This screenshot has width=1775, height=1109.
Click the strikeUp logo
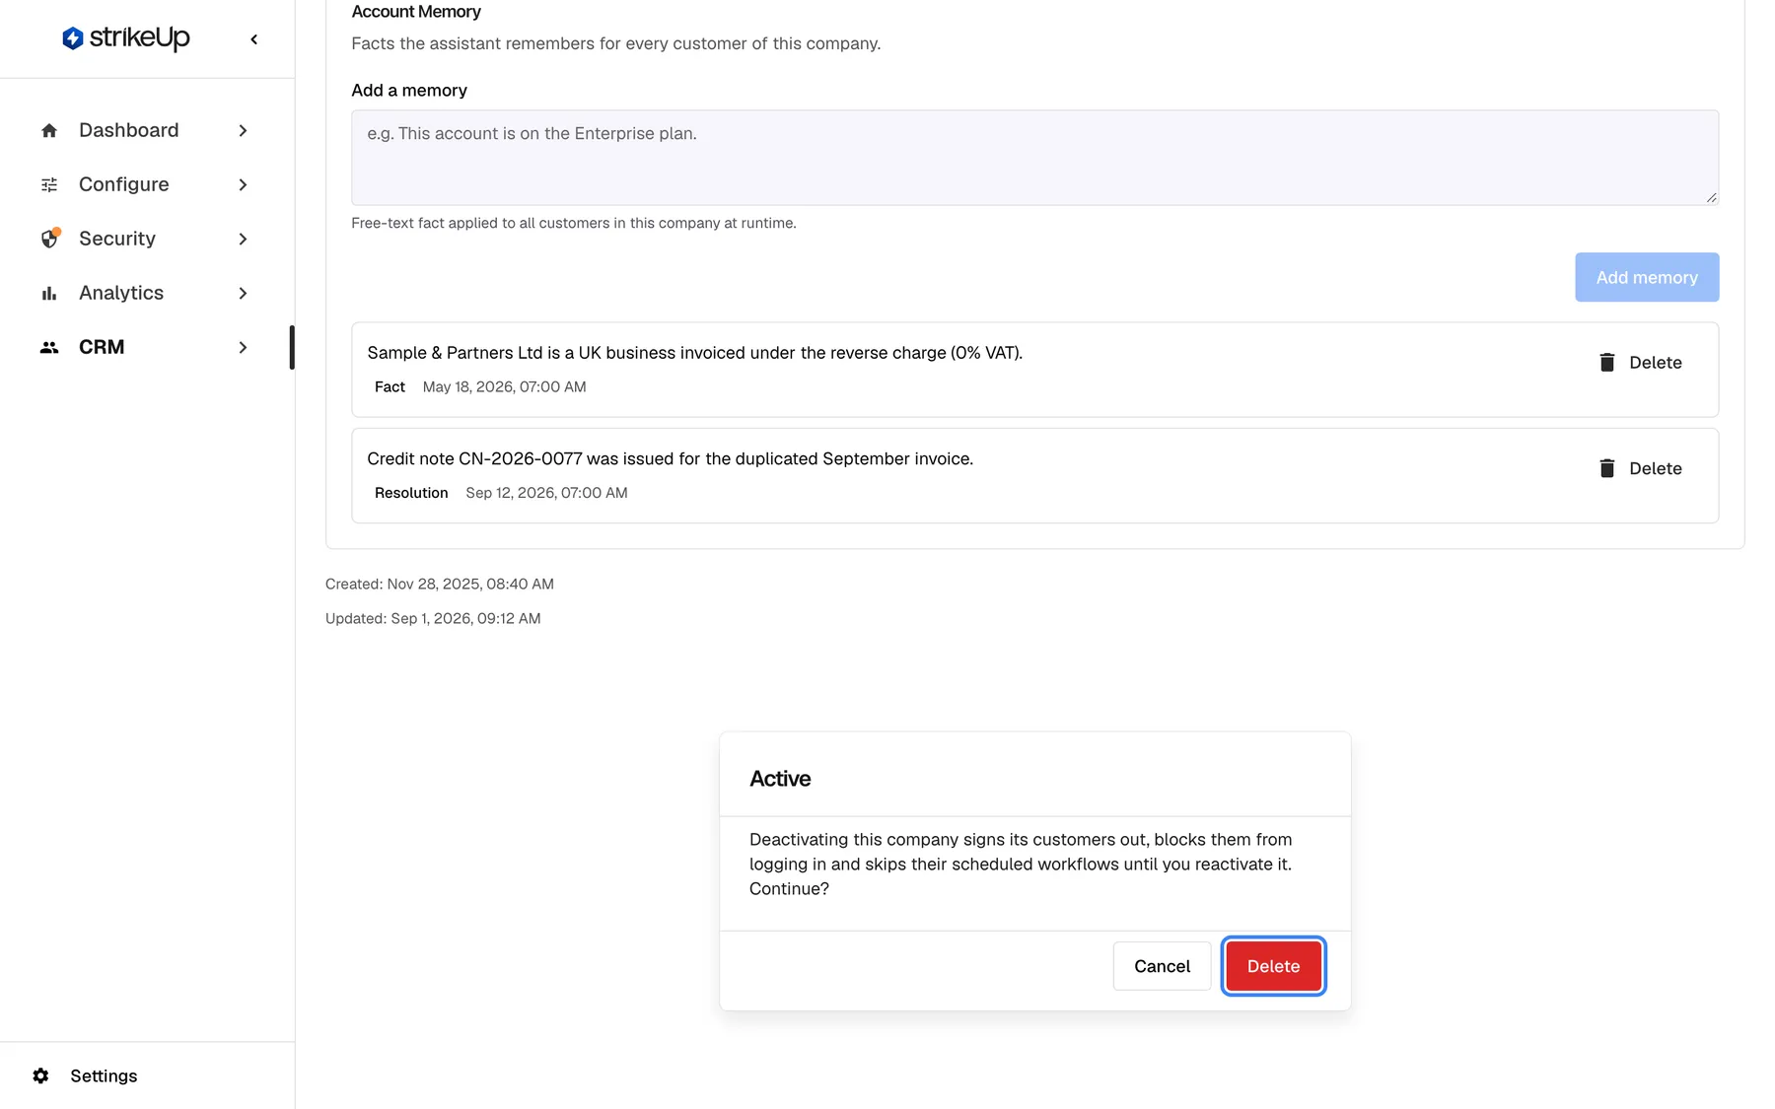coord(125,38)
